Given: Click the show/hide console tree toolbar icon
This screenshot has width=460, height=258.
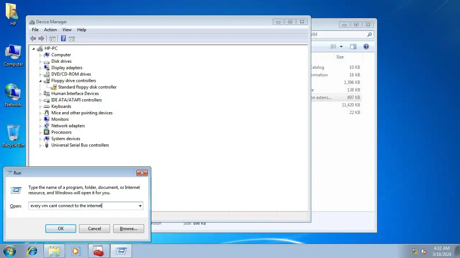Looking at the screenshot, I should pyautogui.click(x=52, y=39).
